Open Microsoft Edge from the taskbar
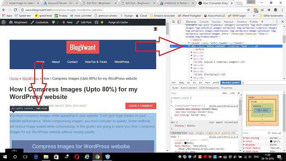286x161 pixels. click(x=36, y=157)
